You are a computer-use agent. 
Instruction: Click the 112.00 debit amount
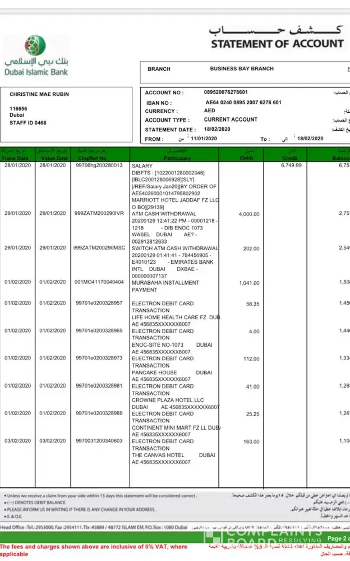point(251,359)
